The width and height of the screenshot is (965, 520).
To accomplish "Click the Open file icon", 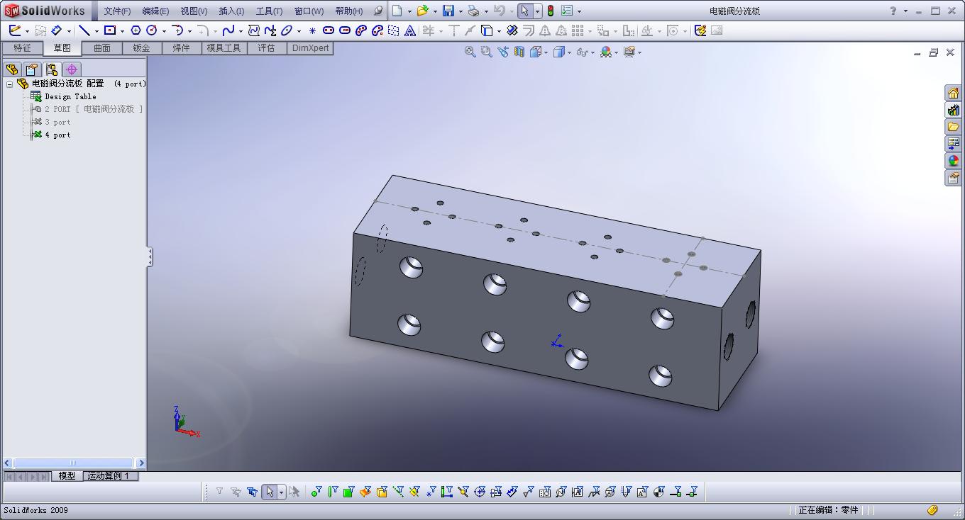I will pos(423,11).
